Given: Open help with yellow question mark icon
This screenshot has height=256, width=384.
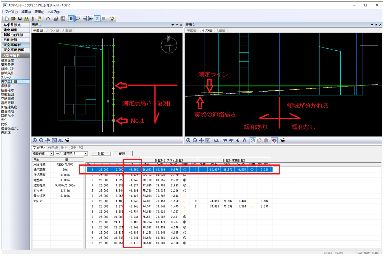Looking at the screenshot, I should [x=112, y=19].
